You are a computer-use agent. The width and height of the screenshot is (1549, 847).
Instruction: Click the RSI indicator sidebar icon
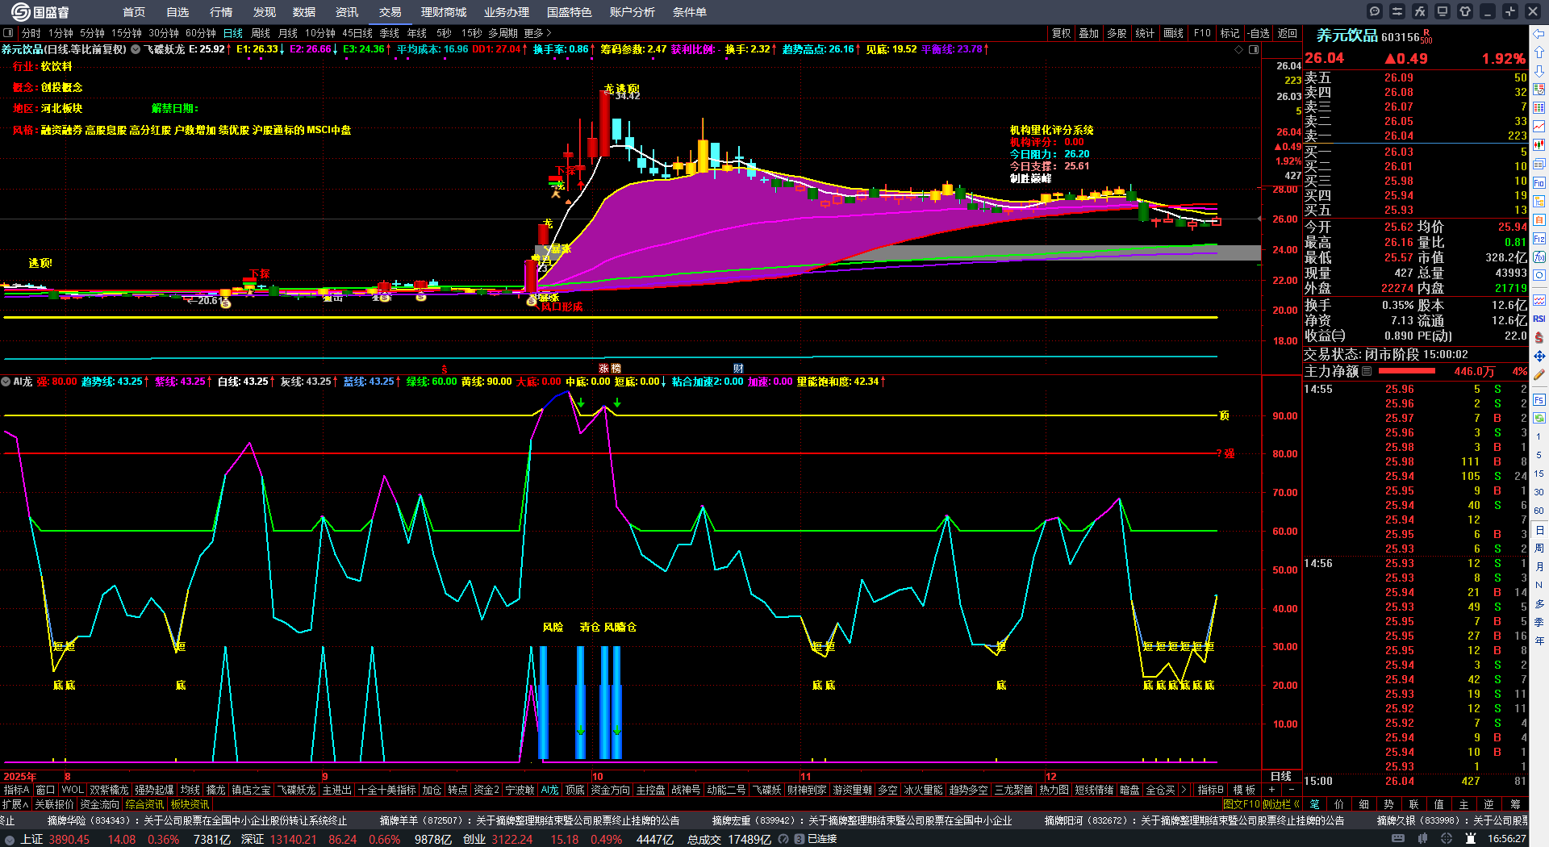1539,319
